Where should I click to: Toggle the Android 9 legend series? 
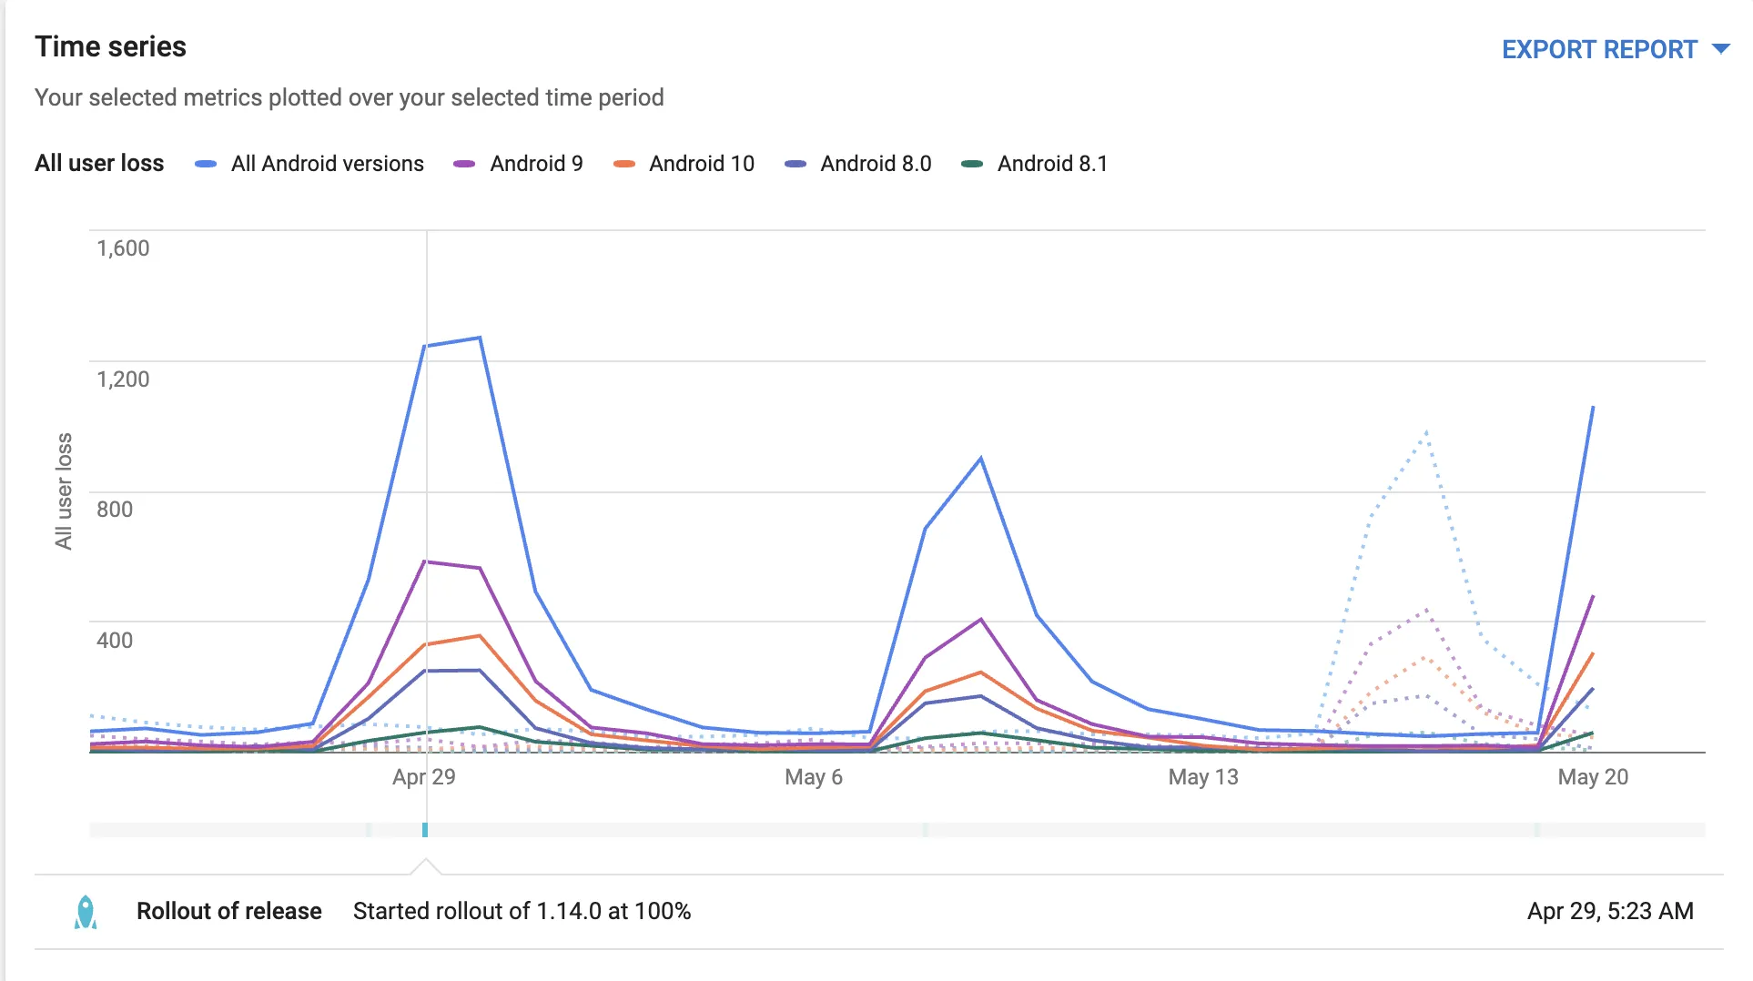518,164
